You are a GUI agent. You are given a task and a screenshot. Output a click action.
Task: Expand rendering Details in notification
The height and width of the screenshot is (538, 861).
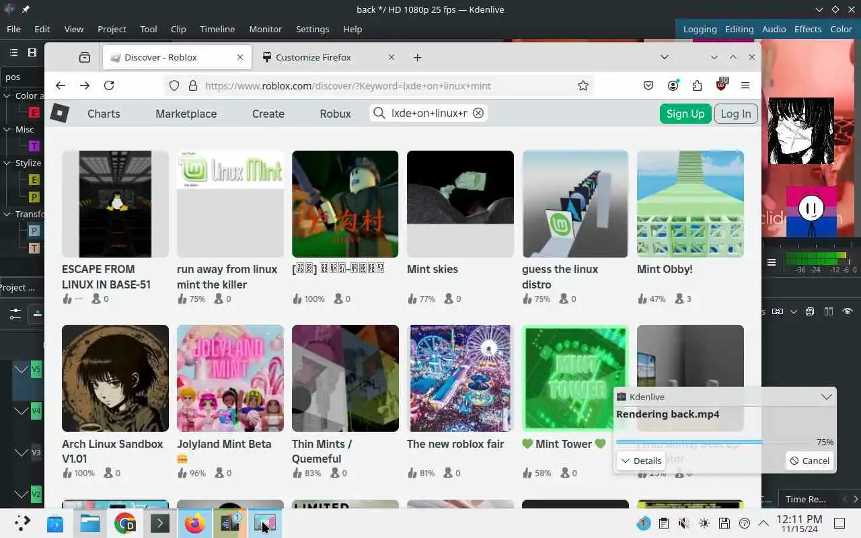click(x=641, y=461)
